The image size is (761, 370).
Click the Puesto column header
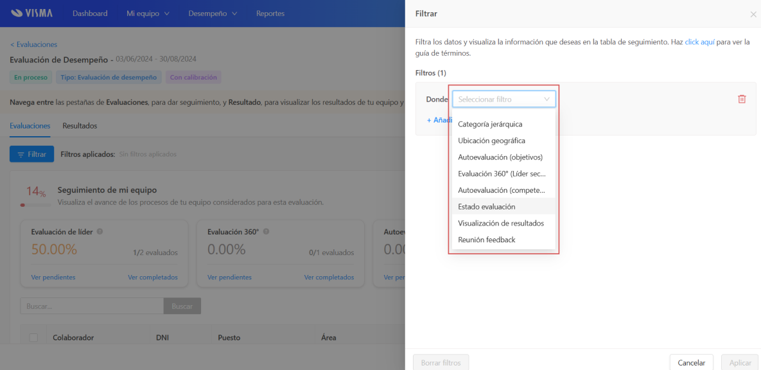pyautogui.click(x=229, y=337)
